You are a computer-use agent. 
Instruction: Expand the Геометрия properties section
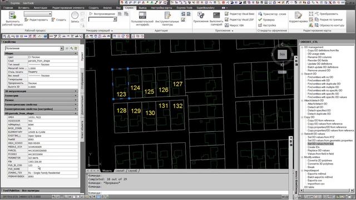(x=76, y=96)
